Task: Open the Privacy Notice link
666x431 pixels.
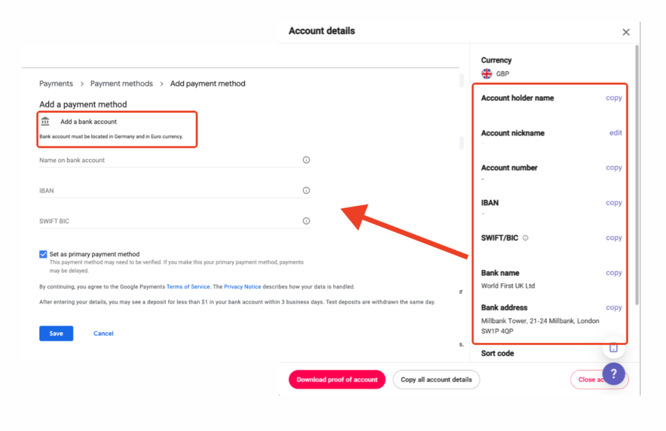Action: (x=243, y=286)
